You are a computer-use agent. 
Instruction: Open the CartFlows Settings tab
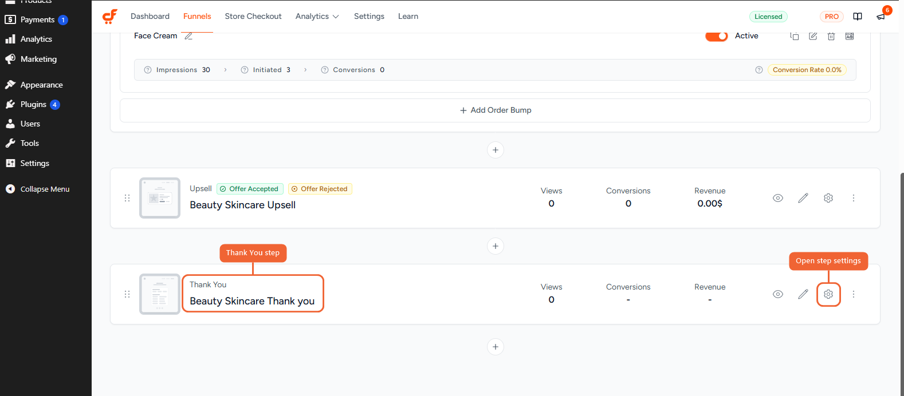[x=369, y=17]
